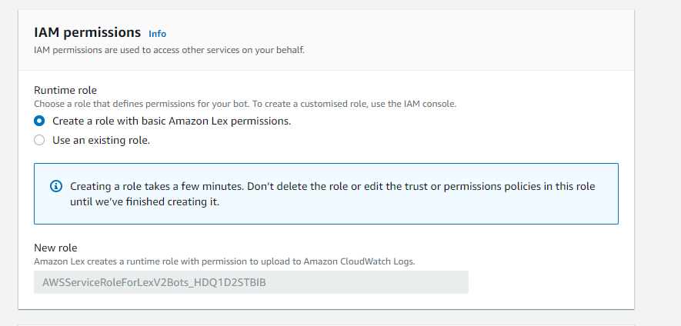Click 'Amazon Lex creates a runtime role' hint
Viewport: 681px width, 326px height.
pyautogui.click(x=108, y=261)
